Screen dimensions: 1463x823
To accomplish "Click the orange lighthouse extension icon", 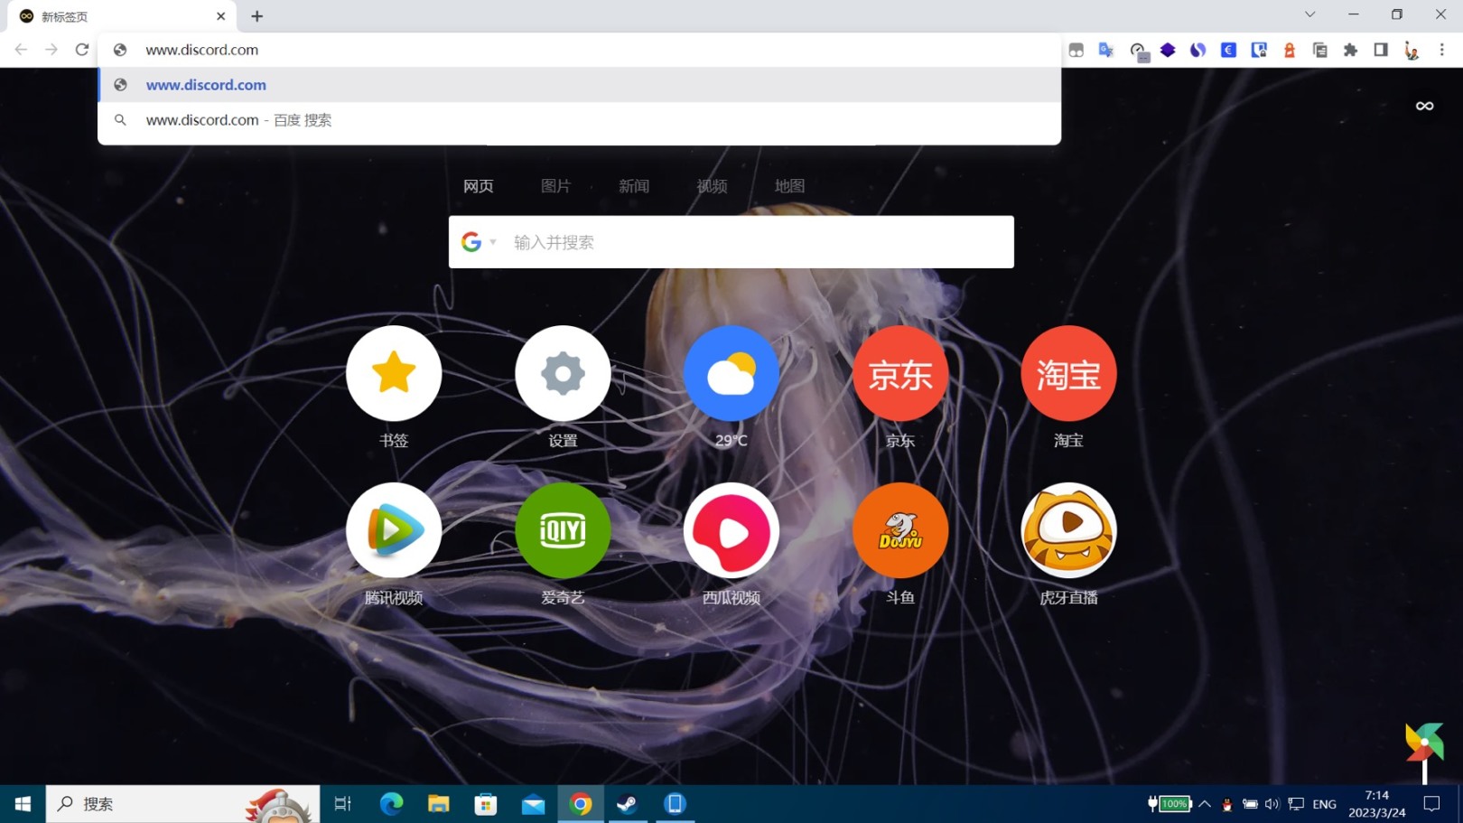I will (1290, 51).
